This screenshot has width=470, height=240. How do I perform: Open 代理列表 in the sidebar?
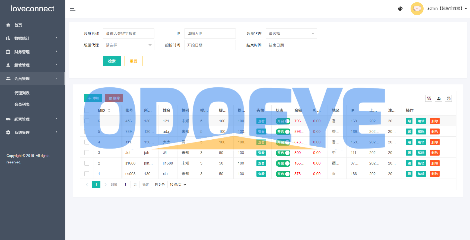click(x=22, y=93)
